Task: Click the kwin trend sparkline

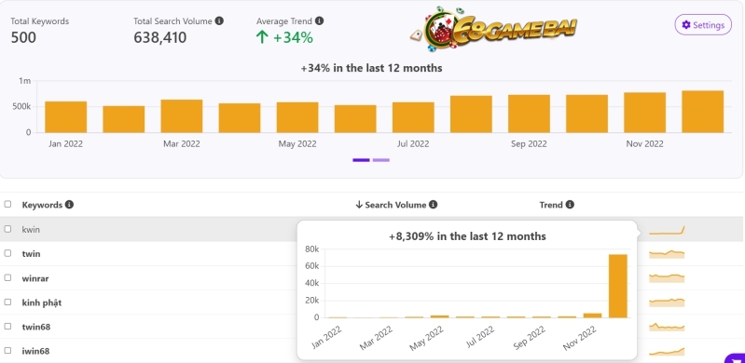Action: pyautogui.click(x=667, y=230)
